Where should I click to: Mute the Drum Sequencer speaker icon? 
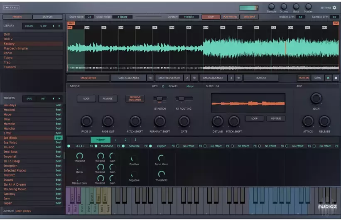194,78
